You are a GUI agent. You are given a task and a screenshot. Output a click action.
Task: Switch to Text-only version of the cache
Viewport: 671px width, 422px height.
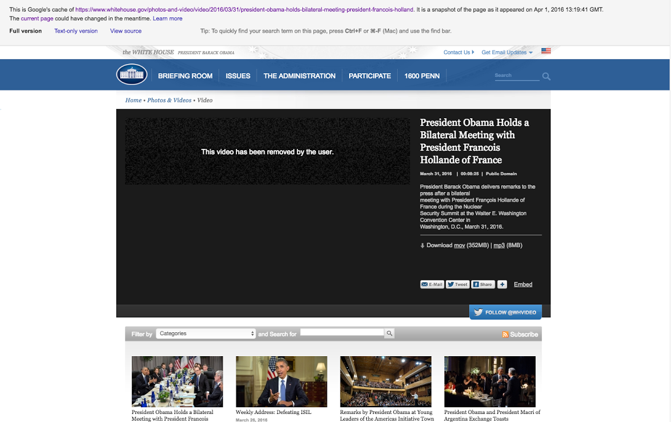[x=76, y=31]
